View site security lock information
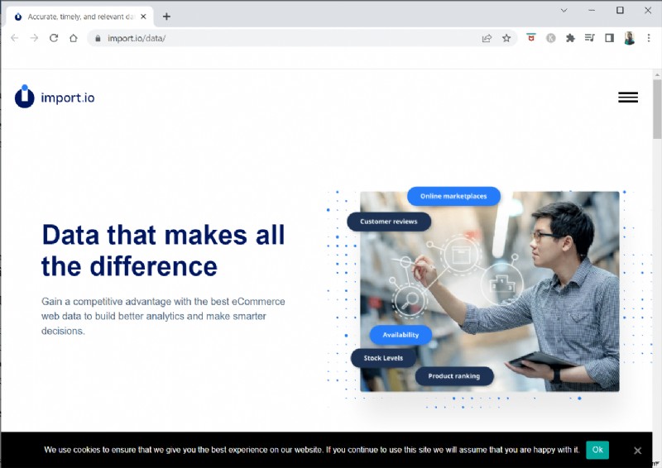662x468 pixels. click(x=98, y=38)
